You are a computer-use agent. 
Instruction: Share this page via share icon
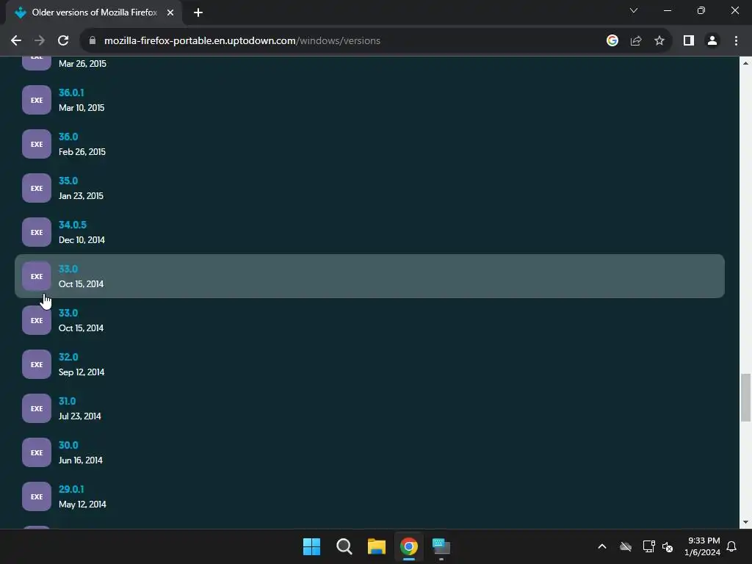(636, 41)
